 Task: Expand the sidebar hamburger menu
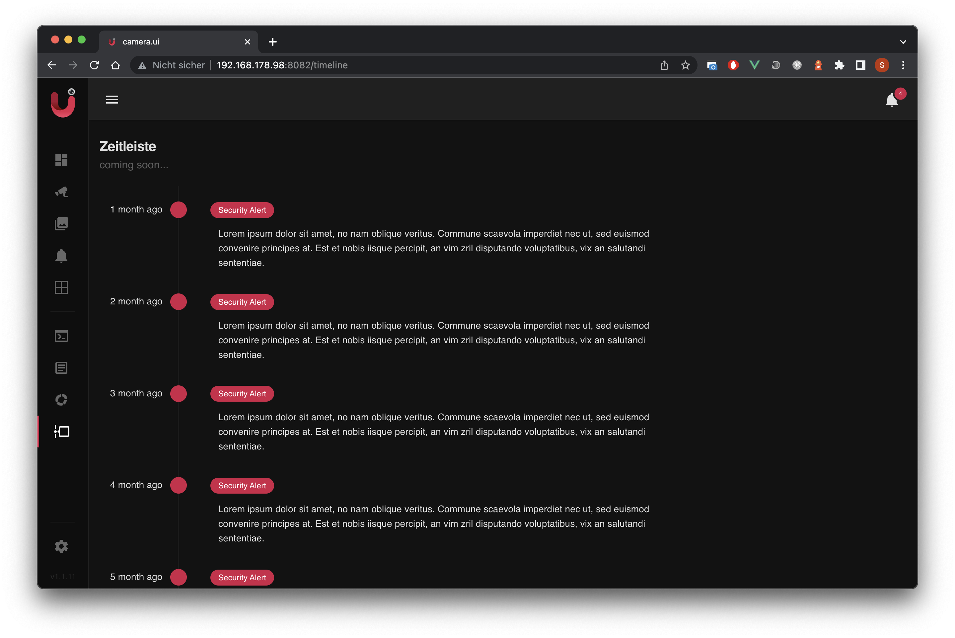pos(112,99)
